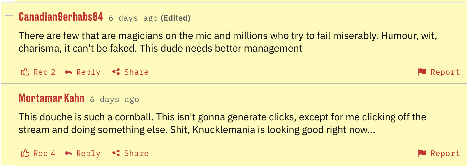469x166 pixels.
Task: Open Mortamar Kahn's user profile
Action: 52,98
